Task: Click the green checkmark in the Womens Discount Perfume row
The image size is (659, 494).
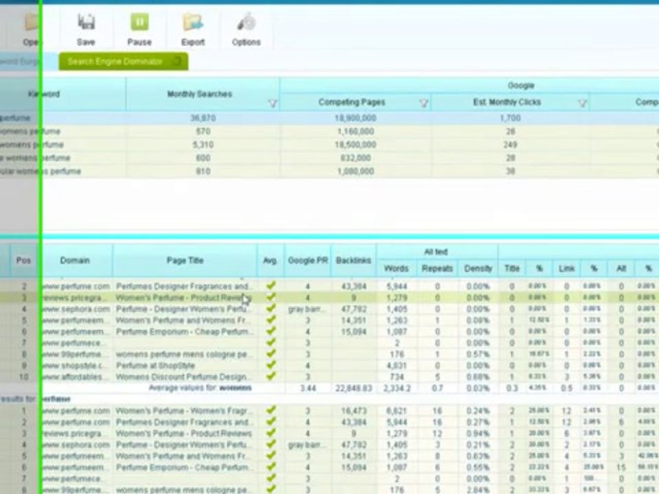Action: coord(271,376)
